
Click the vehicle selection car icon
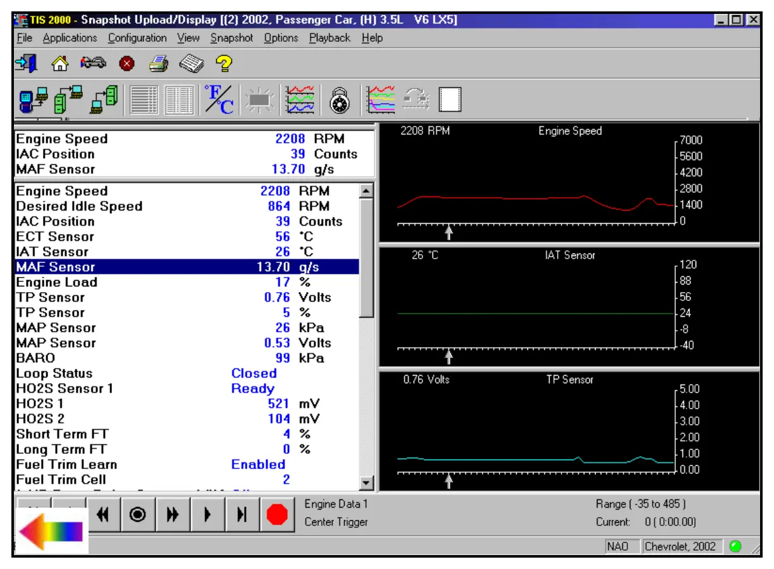click(92, 63)
